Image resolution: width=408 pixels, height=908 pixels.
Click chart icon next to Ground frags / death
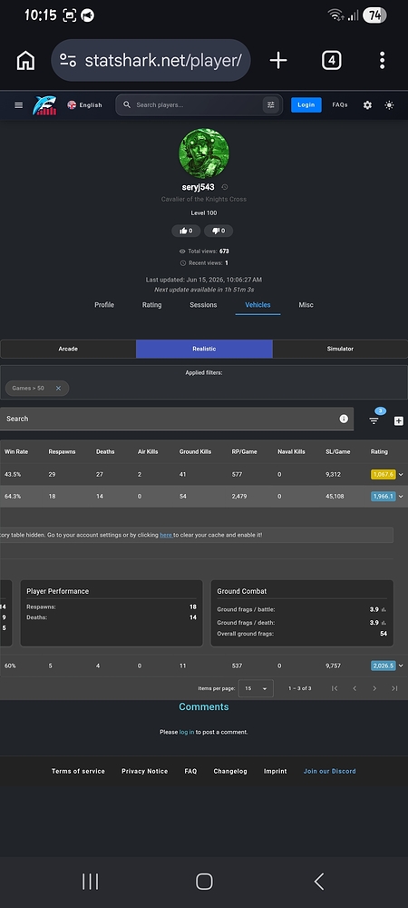pos(384,623)
